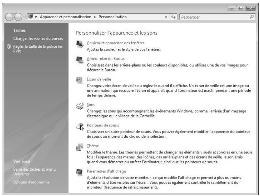This screenshot has width=260, height=196.
Task: Click the Back navigation arrow button
Action: coord(9,17)
